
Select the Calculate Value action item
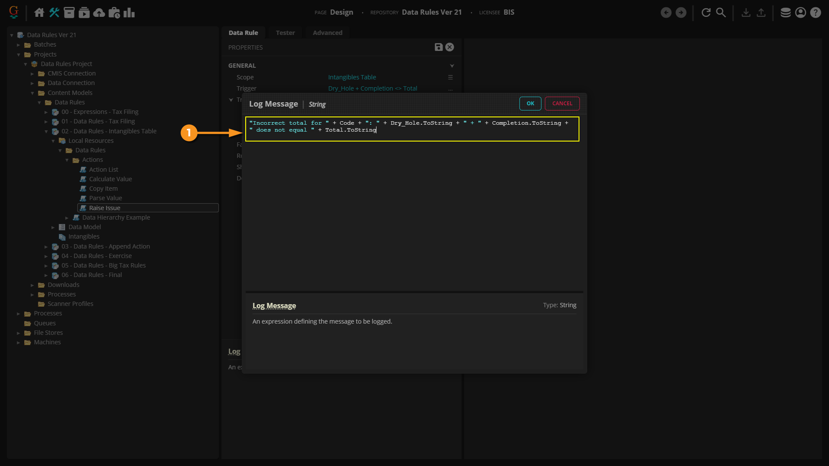111,179
